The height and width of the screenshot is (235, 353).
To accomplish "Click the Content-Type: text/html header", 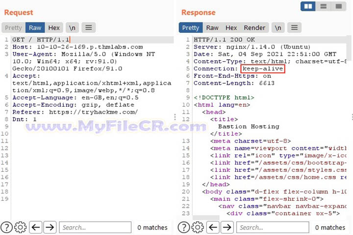I will pos(270,61).
